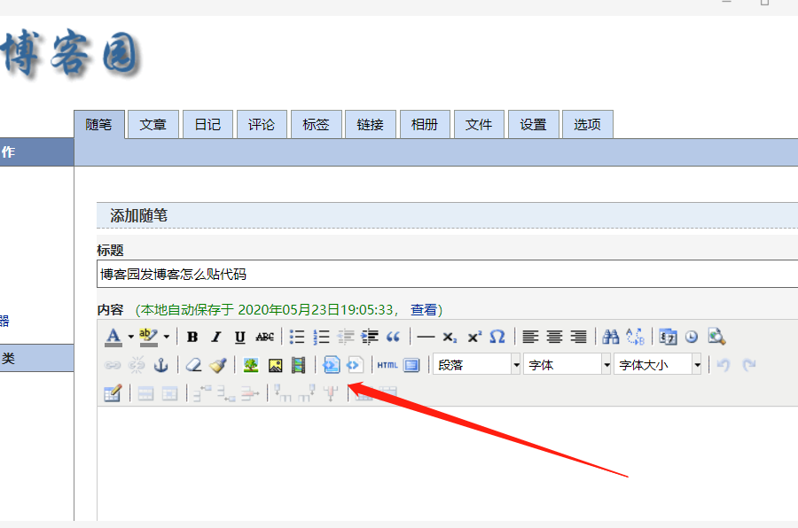798x528 pixels.
Task: Switch to the 评论 tab
Action: coord(262,125)
